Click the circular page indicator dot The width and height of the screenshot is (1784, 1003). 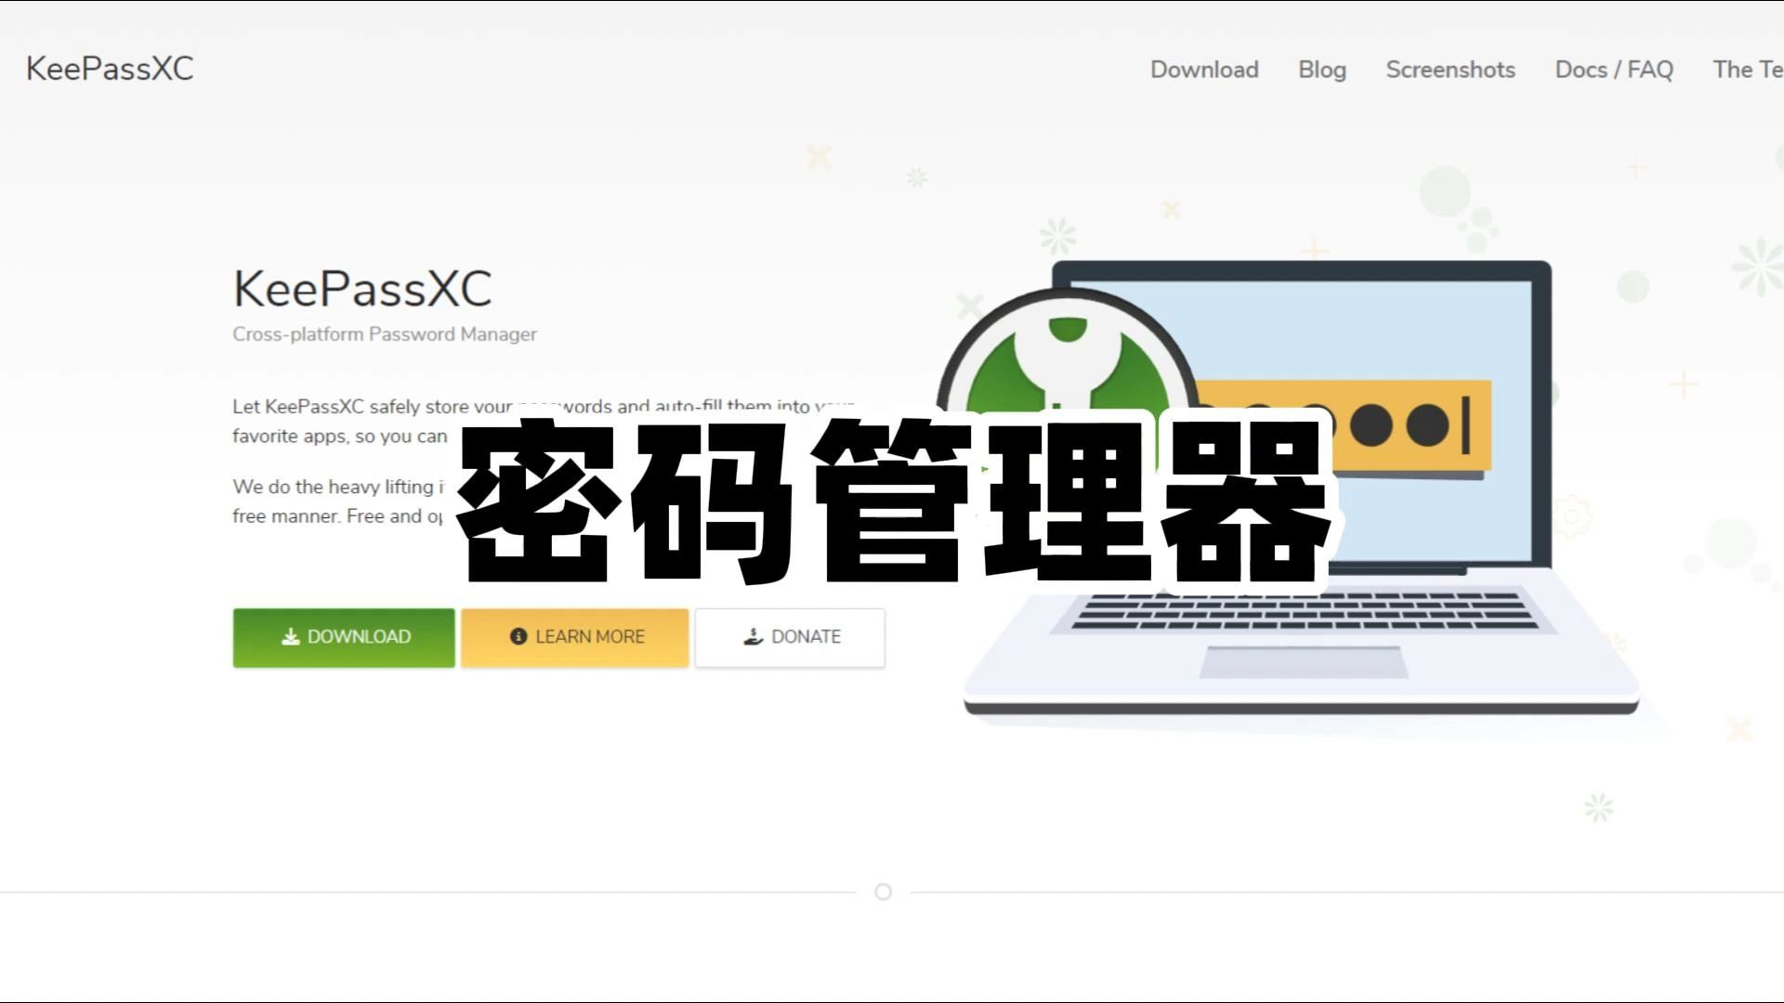(x=884, y=891)
